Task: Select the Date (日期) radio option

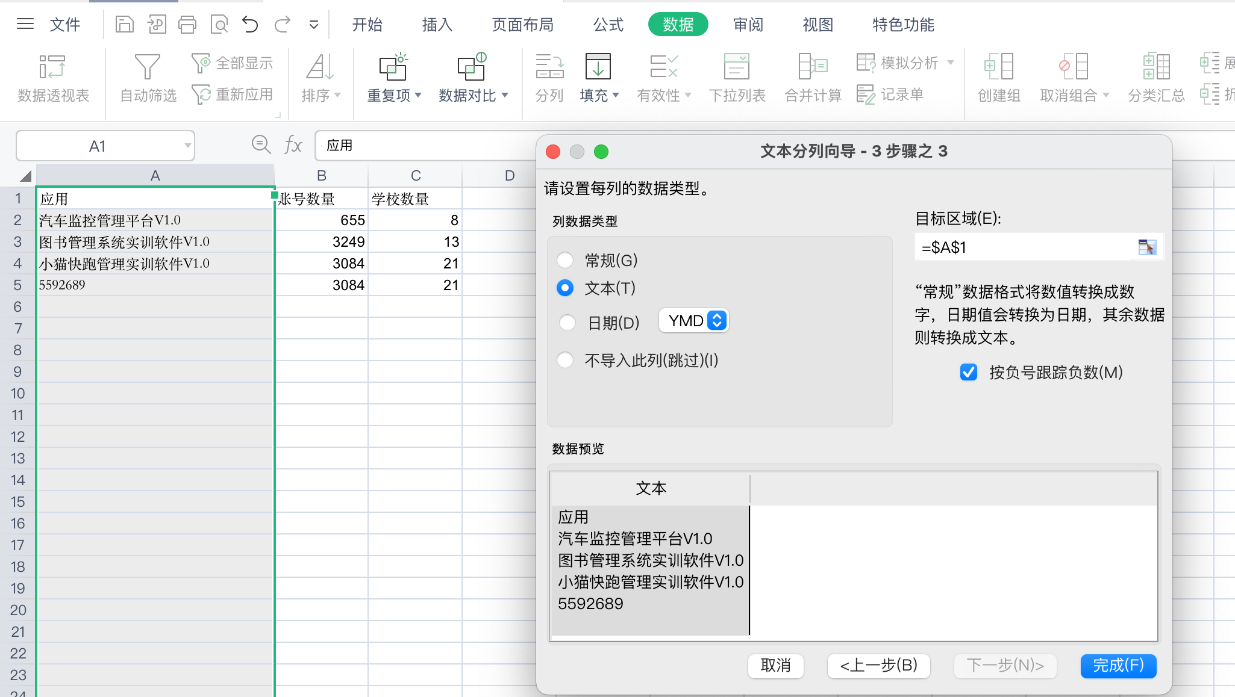Action: (567, 323)
